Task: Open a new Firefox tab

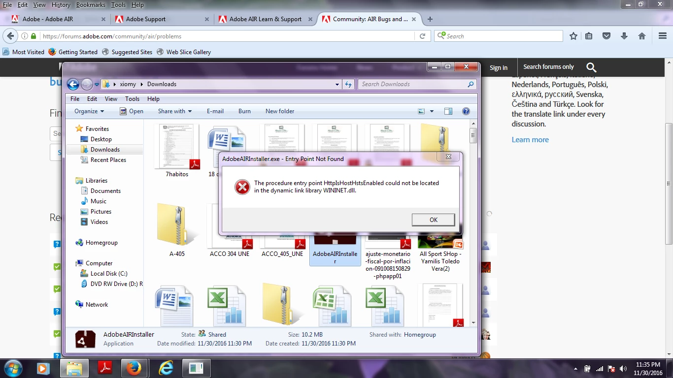Action: click(430, 19)
